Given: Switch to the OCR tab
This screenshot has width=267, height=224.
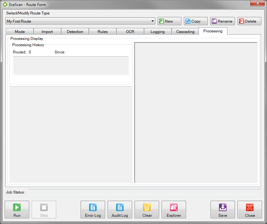Looking at the screenshot, I should pyautogui.click(x=130, y=32).
